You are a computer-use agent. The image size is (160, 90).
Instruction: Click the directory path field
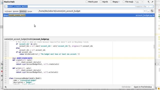coord(90,11)
